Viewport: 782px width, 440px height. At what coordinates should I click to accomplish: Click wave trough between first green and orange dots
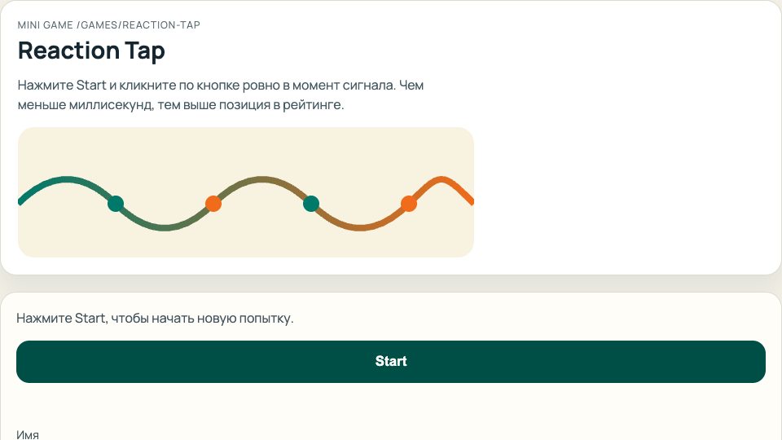165,227
